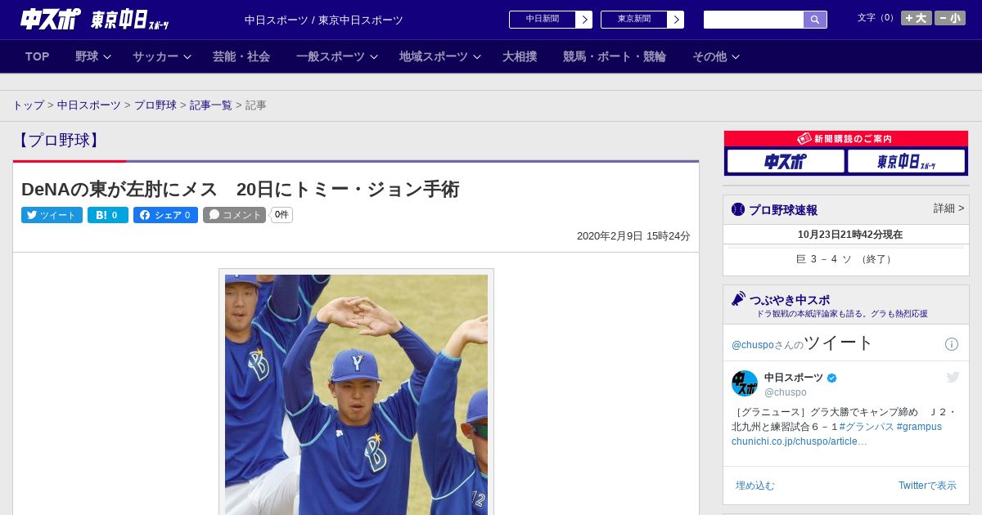Open the 中日新聞 link button
982x515 pixels.
551,20
